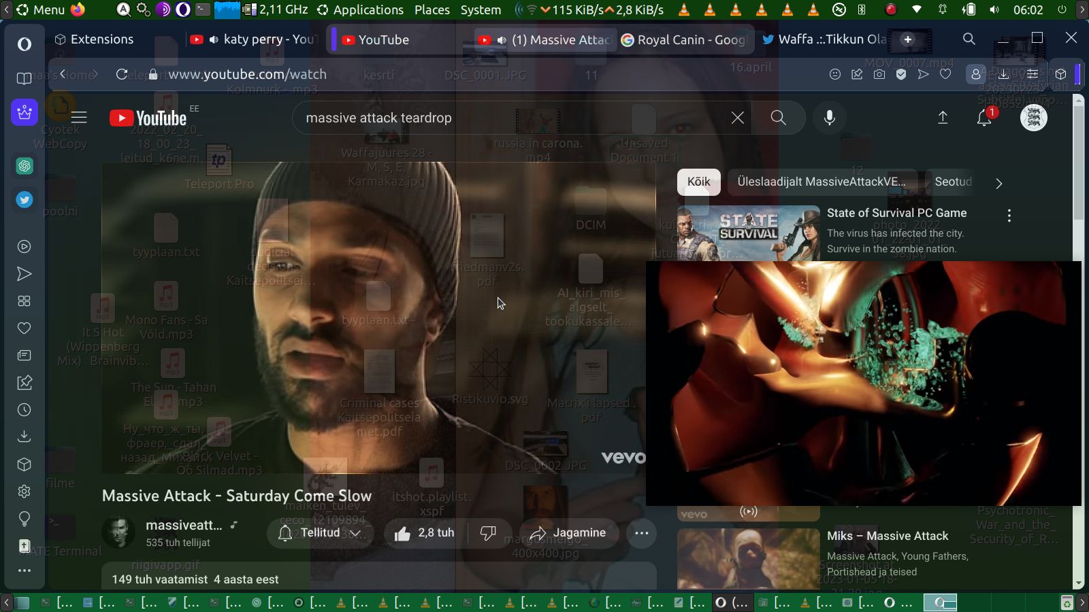Viewport: 1089px width, 612px height.
Task: Click the YouTube search magnifier button
Action: (x=779, y=118)
